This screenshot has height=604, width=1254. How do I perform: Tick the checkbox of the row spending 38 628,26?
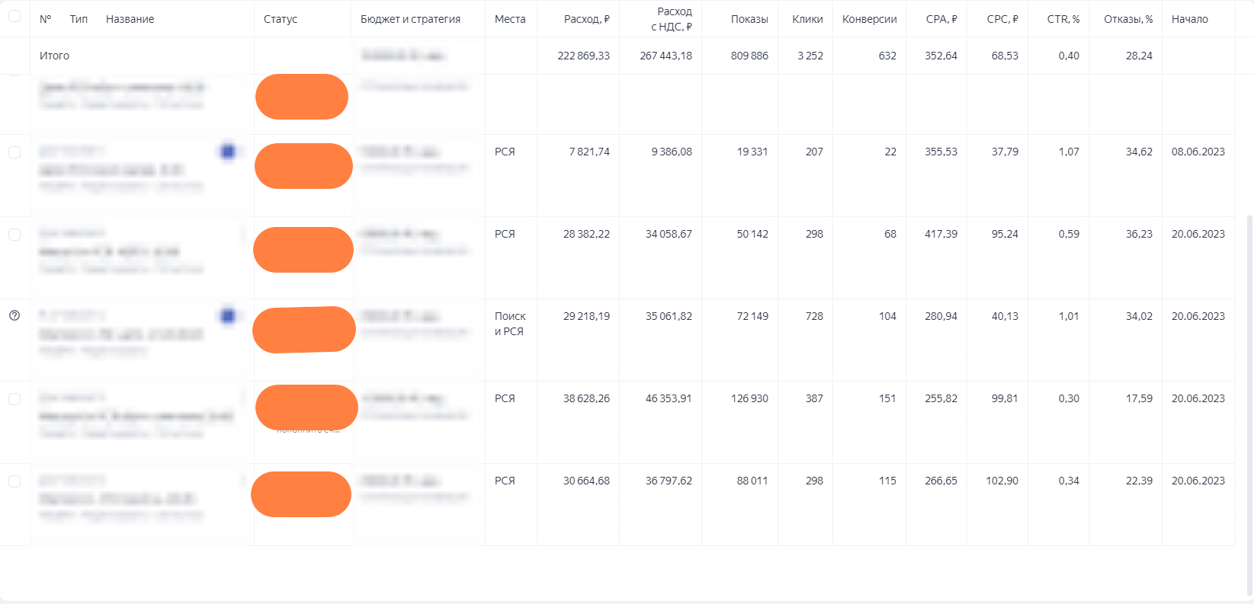pos(14,399)
